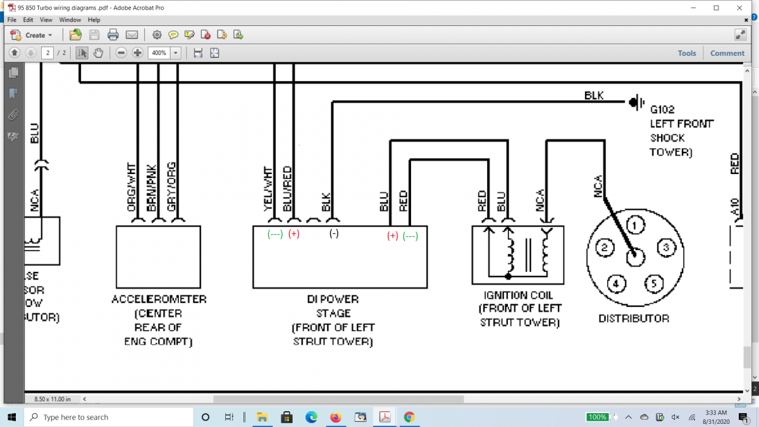Click the zoom out minus button
This screenshot has height=427, width=759.
point(121,53)
